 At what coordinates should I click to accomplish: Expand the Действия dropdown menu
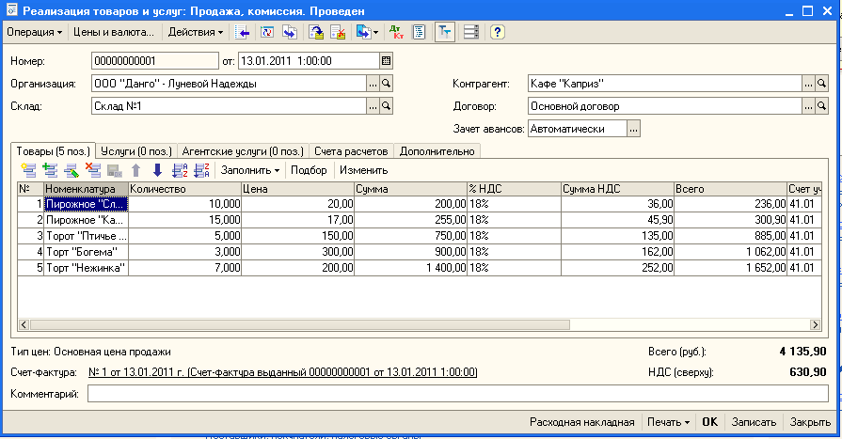[196, 32]
